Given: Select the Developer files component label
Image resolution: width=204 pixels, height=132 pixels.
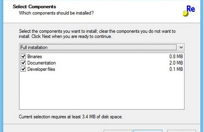Looking at the screenshot, I should pyautogui.click(x=41, y=69).
